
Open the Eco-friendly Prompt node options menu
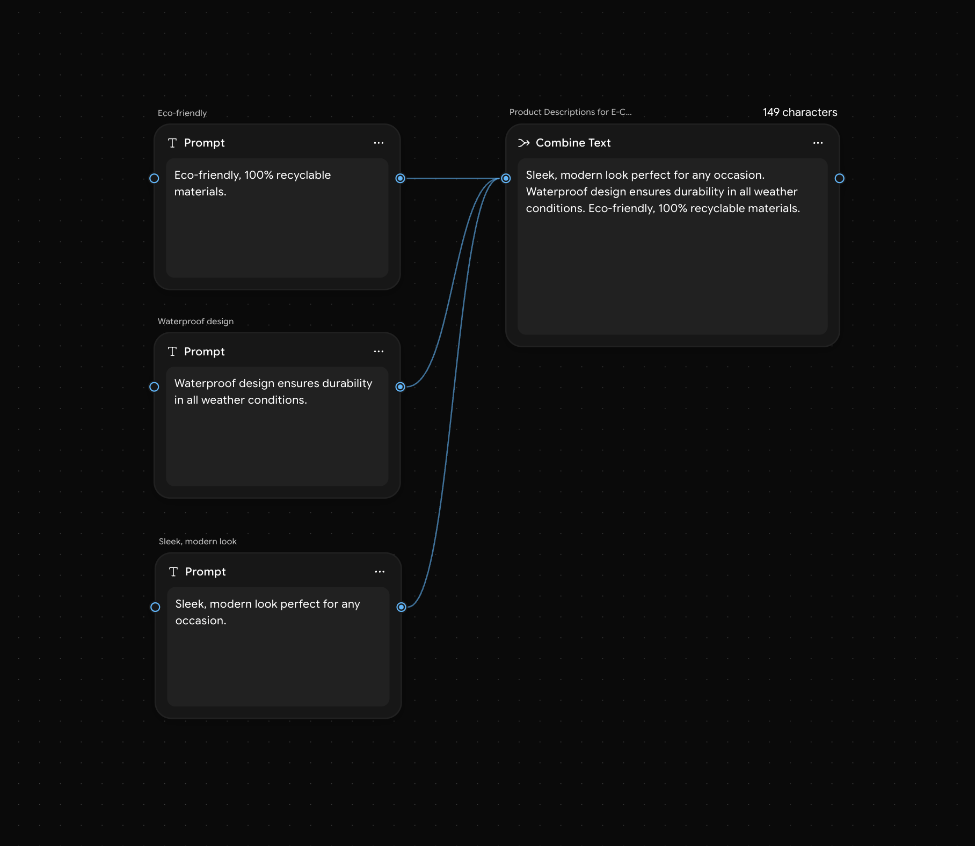coord(379,143)
